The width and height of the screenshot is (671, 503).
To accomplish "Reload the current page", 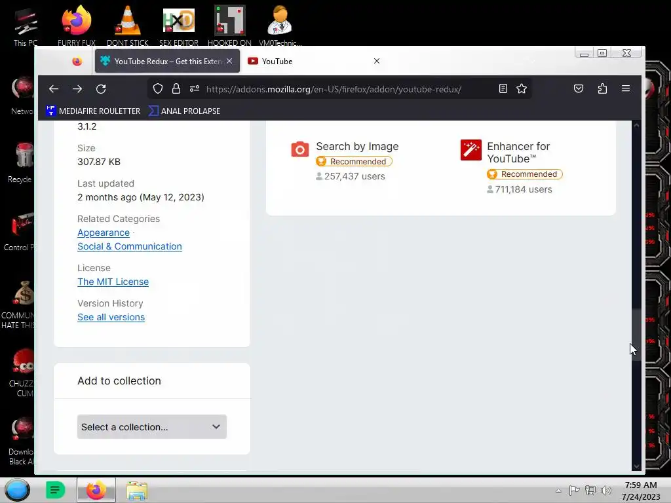I will coord(101,89).
